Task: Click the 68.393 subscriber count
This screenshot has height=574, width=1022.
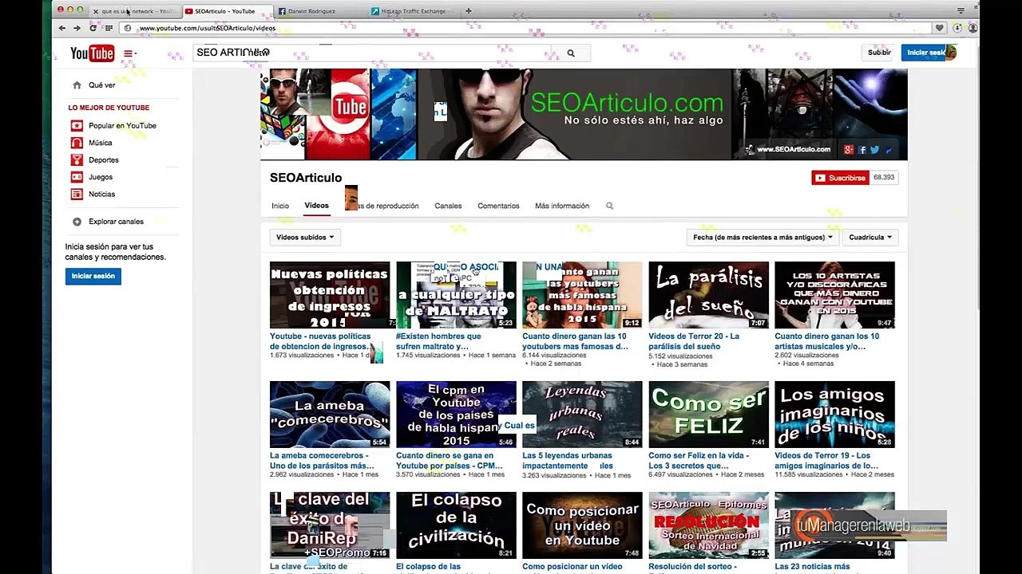Action: click(x=884, y=178)
